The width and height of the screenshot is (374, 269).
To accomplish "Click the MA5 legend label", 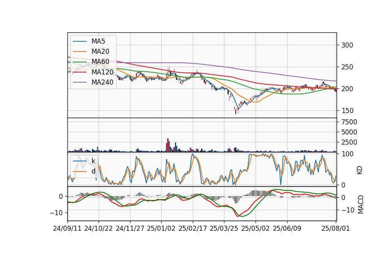I will tap(98, 41).
